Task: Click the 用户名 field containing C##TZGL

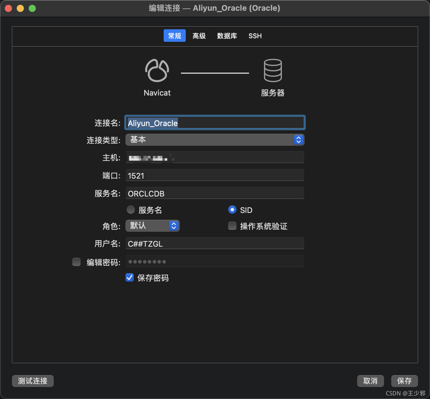Action: [x=215, y=243]
